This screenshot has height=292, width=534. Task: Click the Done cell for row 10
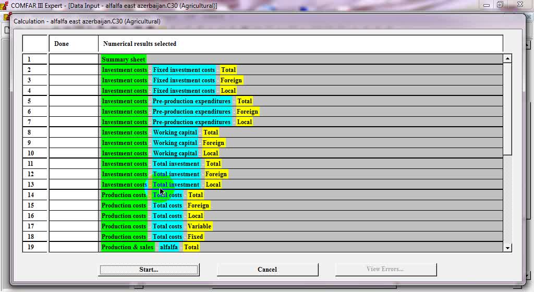pyautogui.click(x=74, y=153)
